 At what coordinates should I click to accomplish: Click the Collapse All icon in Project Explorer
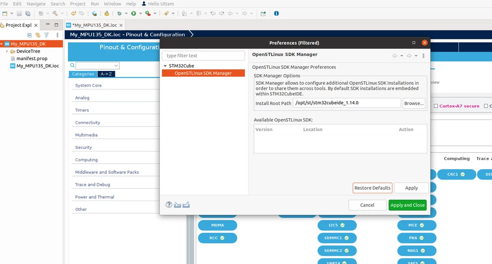tap(30, 35)
